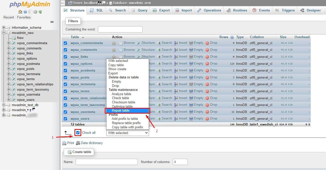Click the Empty icon for wpxa_posts
Viewport: 326px width, 170px height.
click(x=191, y=77)
